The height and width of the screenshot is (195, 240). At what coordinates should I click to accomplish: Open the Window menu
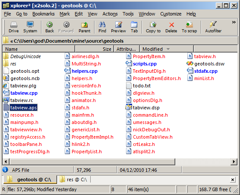click(x=147, y=14)
